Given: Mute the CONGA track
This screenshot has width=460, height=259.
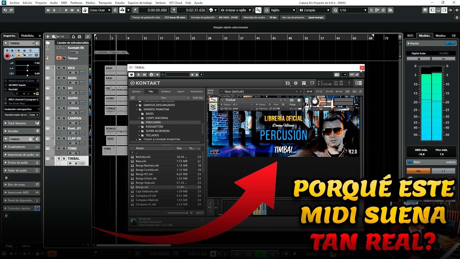Looking at the screenshot, I should [x=59, y=108].
